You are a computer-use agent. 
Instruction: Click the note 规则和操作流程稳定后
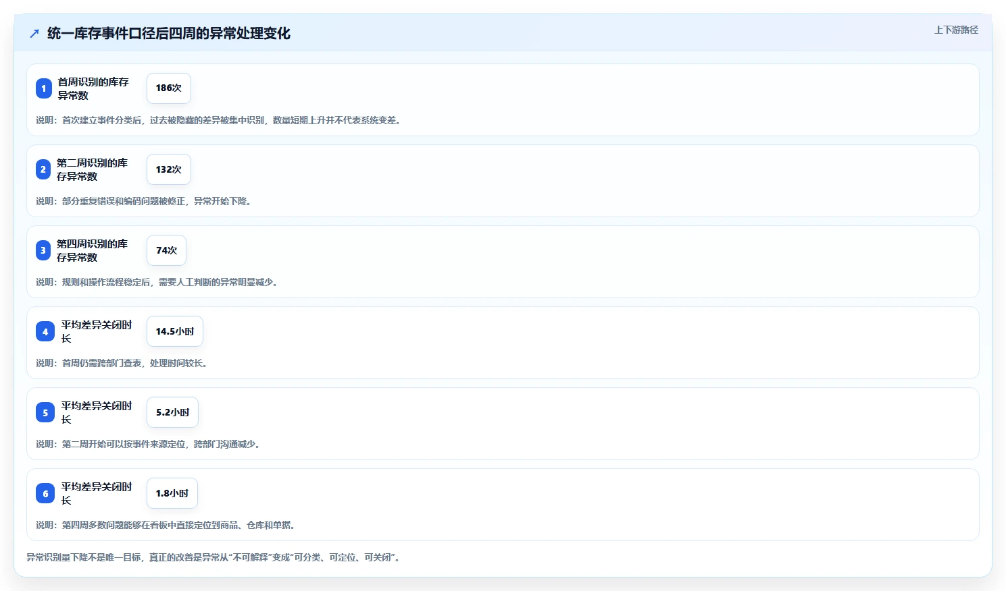(159, 282)
